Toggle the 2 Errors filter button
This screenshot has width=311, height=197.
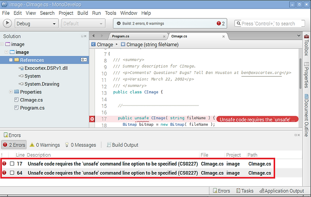[14, 145]
